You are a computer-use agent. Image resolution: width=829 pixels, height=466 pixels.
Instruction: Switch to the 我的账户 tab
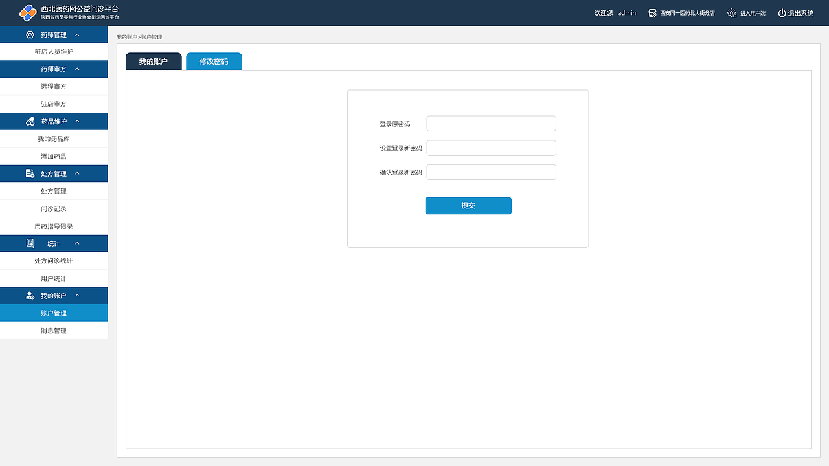[153, 61]
